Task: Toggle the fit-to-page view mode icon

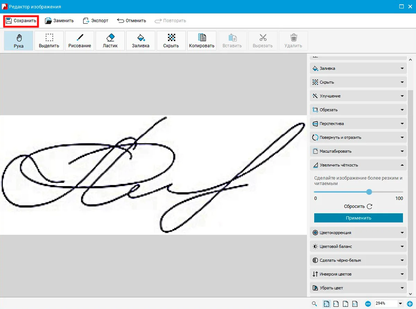Action: (326, 304)
